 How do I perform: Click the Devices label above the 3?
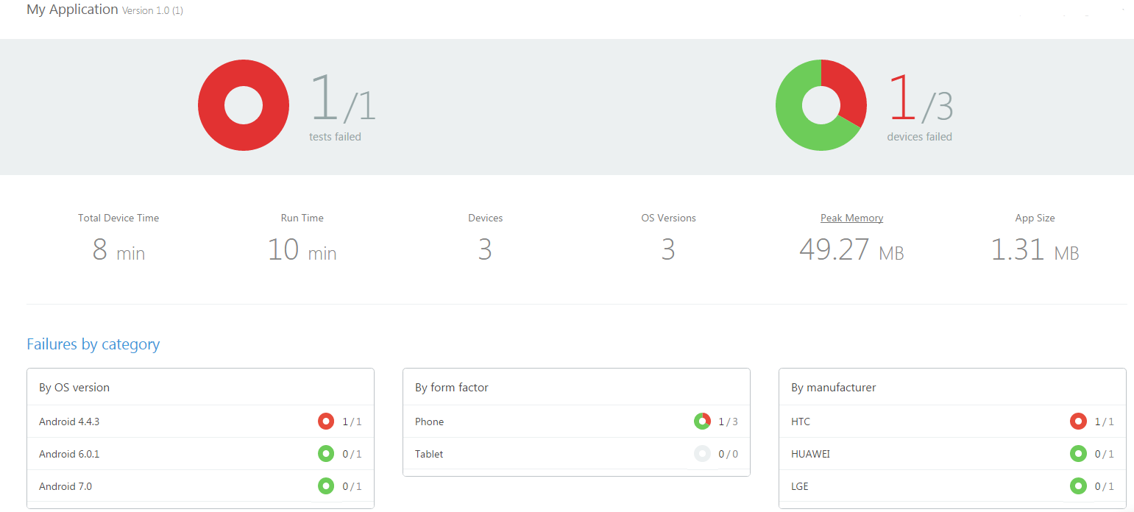tap(486, 218)
